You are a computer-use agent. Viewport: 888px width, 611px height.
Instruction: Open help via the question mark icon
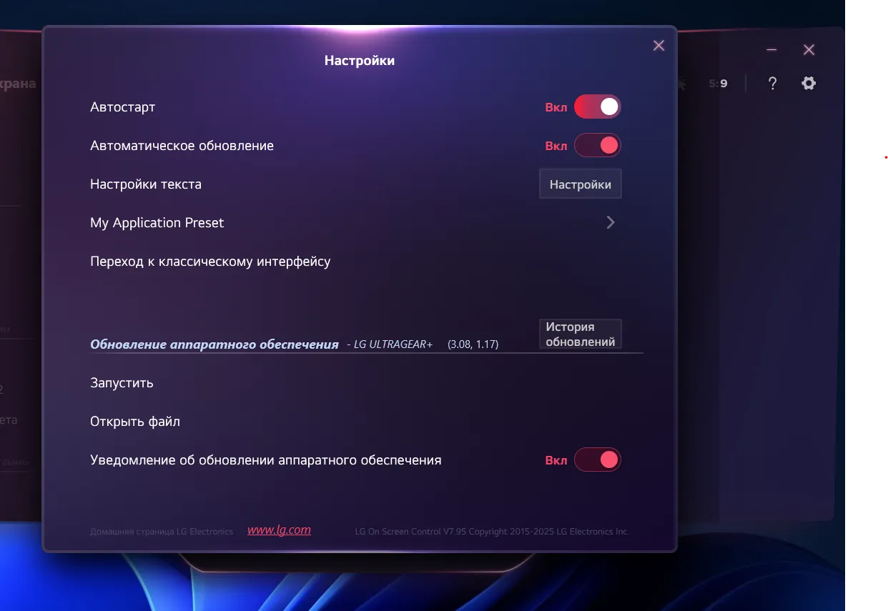click(772, 84)
